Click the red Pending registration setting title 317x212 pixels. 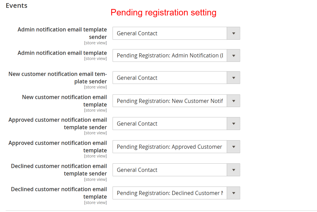(x=163, y=12)
